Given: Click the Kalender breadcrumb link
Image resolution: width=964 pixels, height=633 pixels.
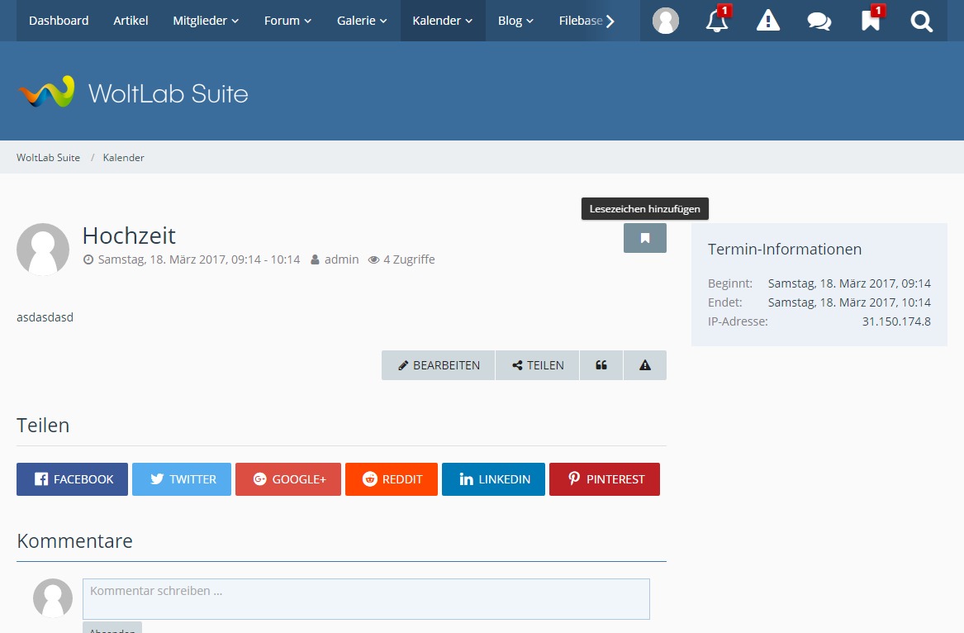Looking at the screenshot, I should click(x=123, y=157).
